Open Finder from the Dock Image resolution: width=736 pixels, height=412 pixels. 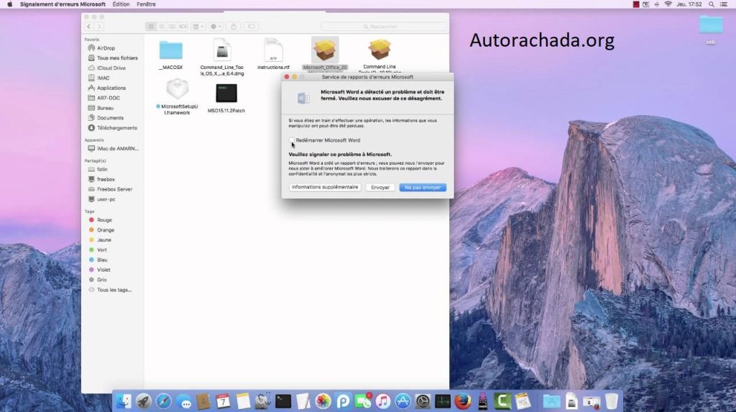pos(124,401)
